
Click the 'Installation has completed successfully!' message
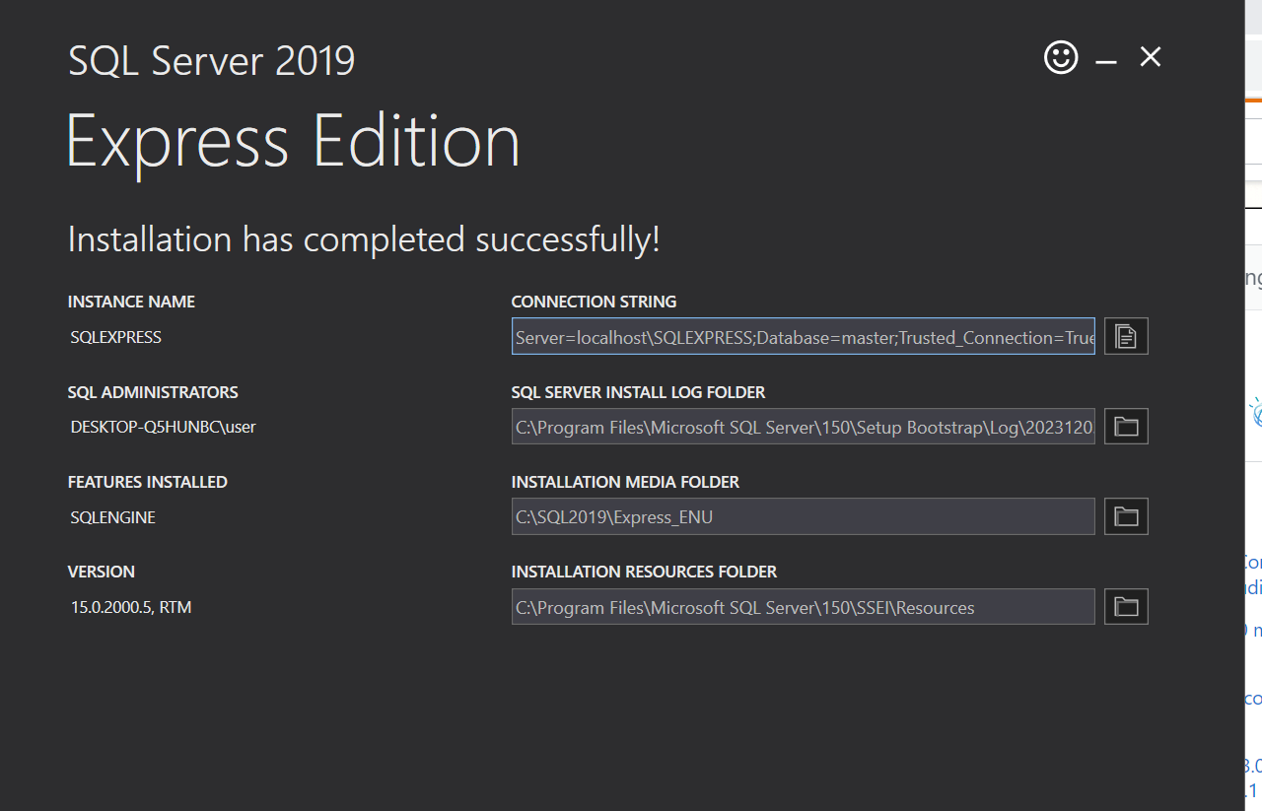tap(364, 239)
